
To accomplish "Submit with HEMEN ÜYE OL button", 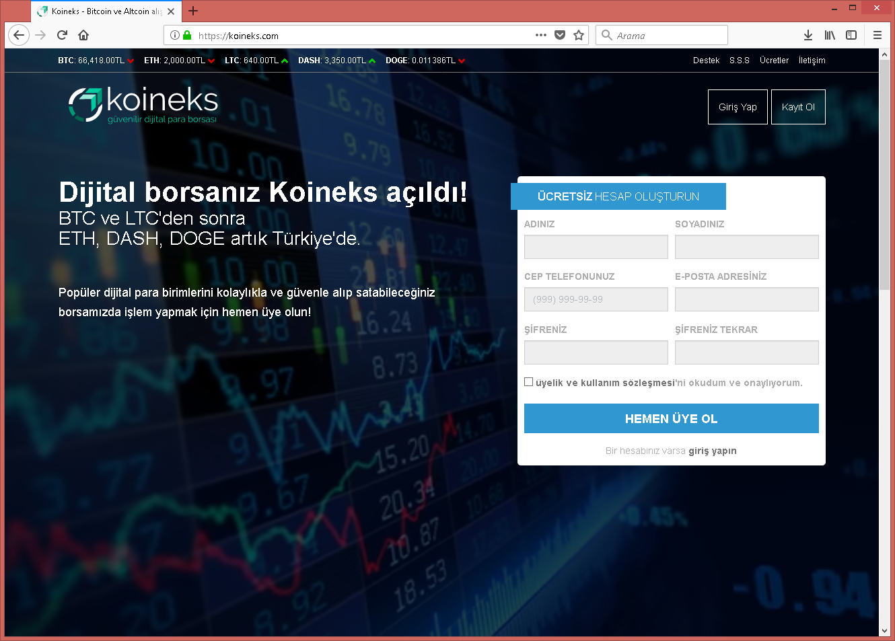I will [672, 418].
